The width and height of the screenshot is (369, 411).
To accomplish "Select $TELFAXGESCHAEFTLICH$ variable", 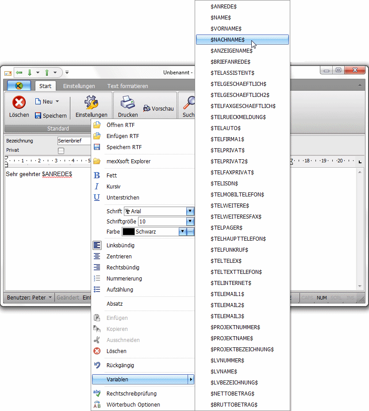I will pyautogui.click(x=242, y=106).
